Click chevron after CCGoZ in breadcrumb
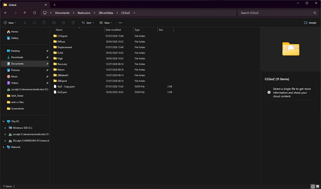 point(134,13)
